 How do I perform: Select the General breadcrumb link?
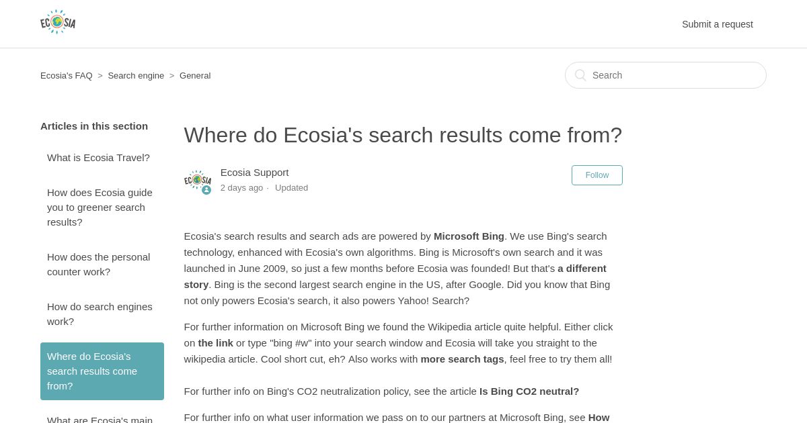click(x=195, y=75)
